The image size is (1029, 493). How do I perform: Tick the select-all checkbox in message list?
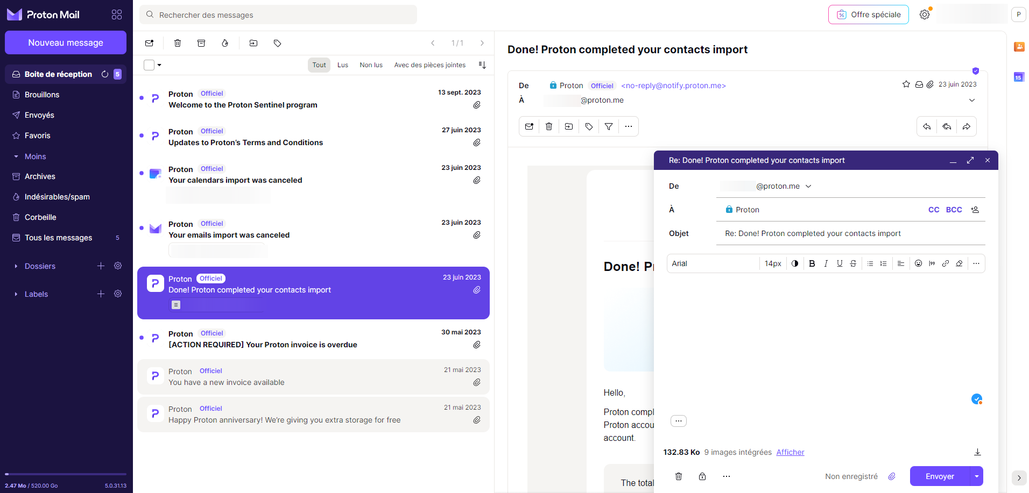(149, 65)
